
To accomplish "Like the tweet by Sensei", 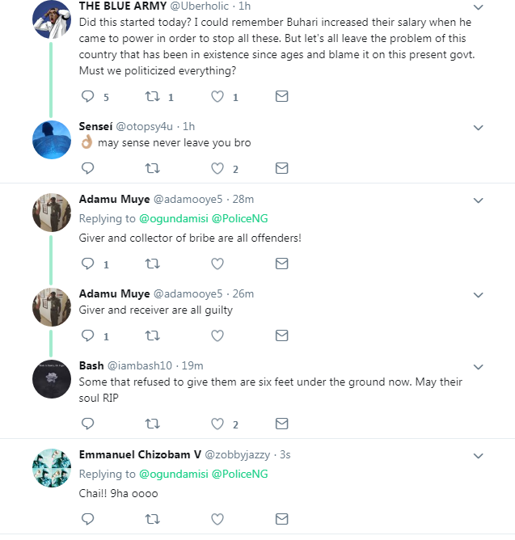I will coord(217,168).
